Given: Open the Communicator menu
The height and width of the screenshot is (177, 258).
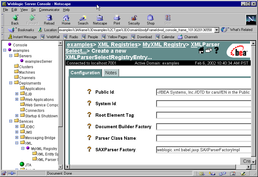Looking at the screenshot, I should [49, 10].
